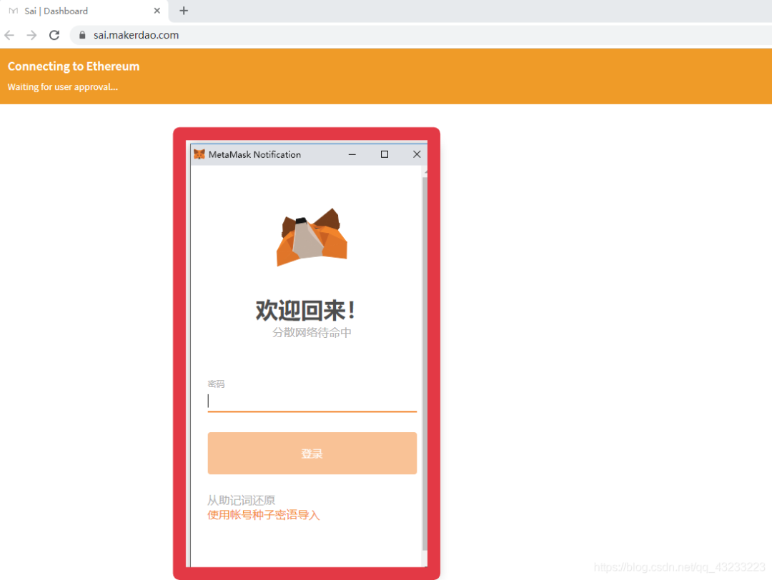Image resolution: width=772 pixels, height=580 pixels.
Task: Click the Connecting to Ethereum banner heading
Action: (x=74, y=66)
